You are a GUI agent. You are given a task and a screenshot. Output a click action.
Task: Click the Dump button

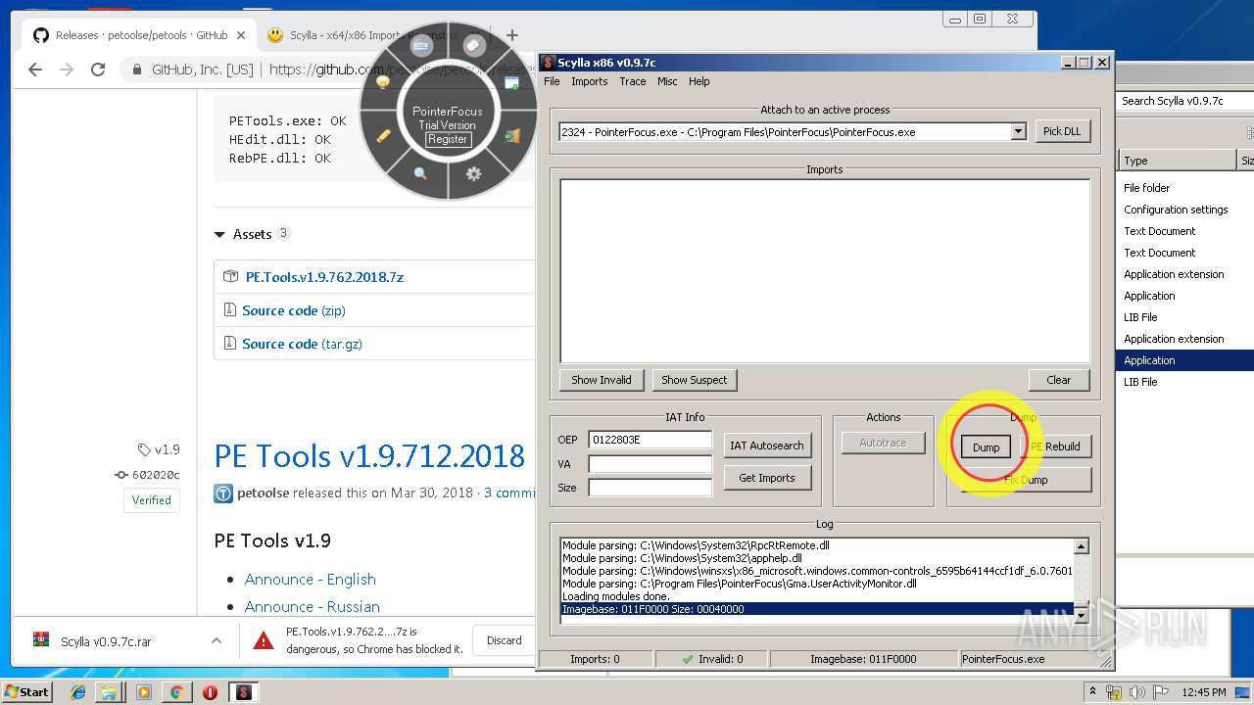click(x=987, y=447)
